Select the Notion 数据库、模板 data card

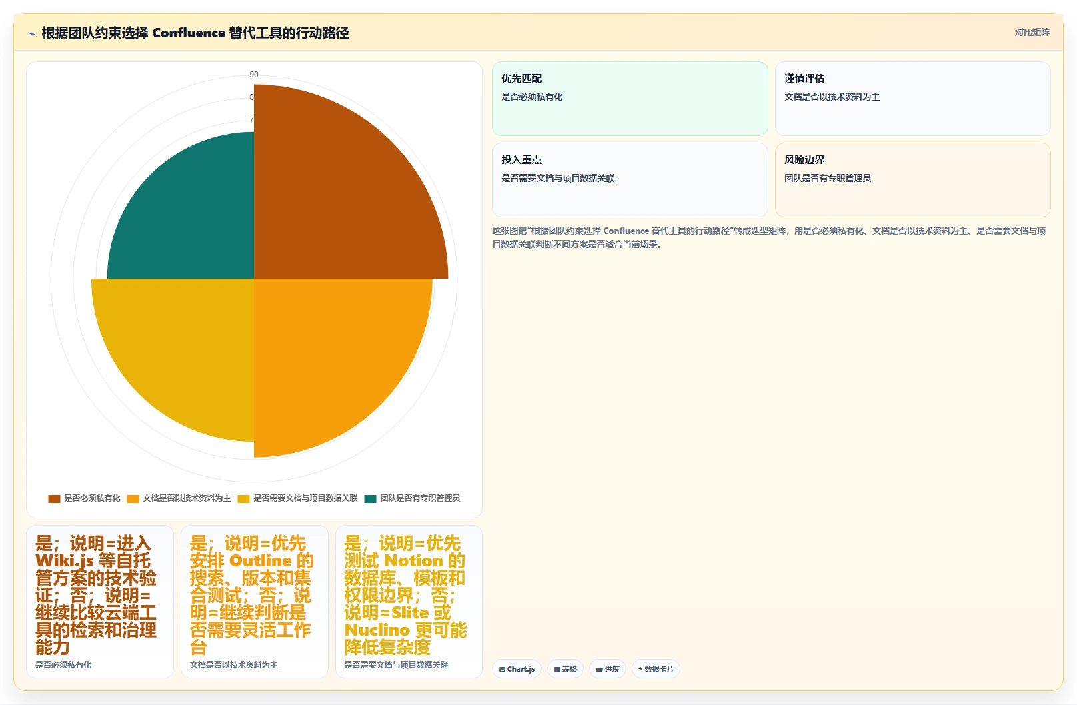pyautogui.click(x=409, y=602)
